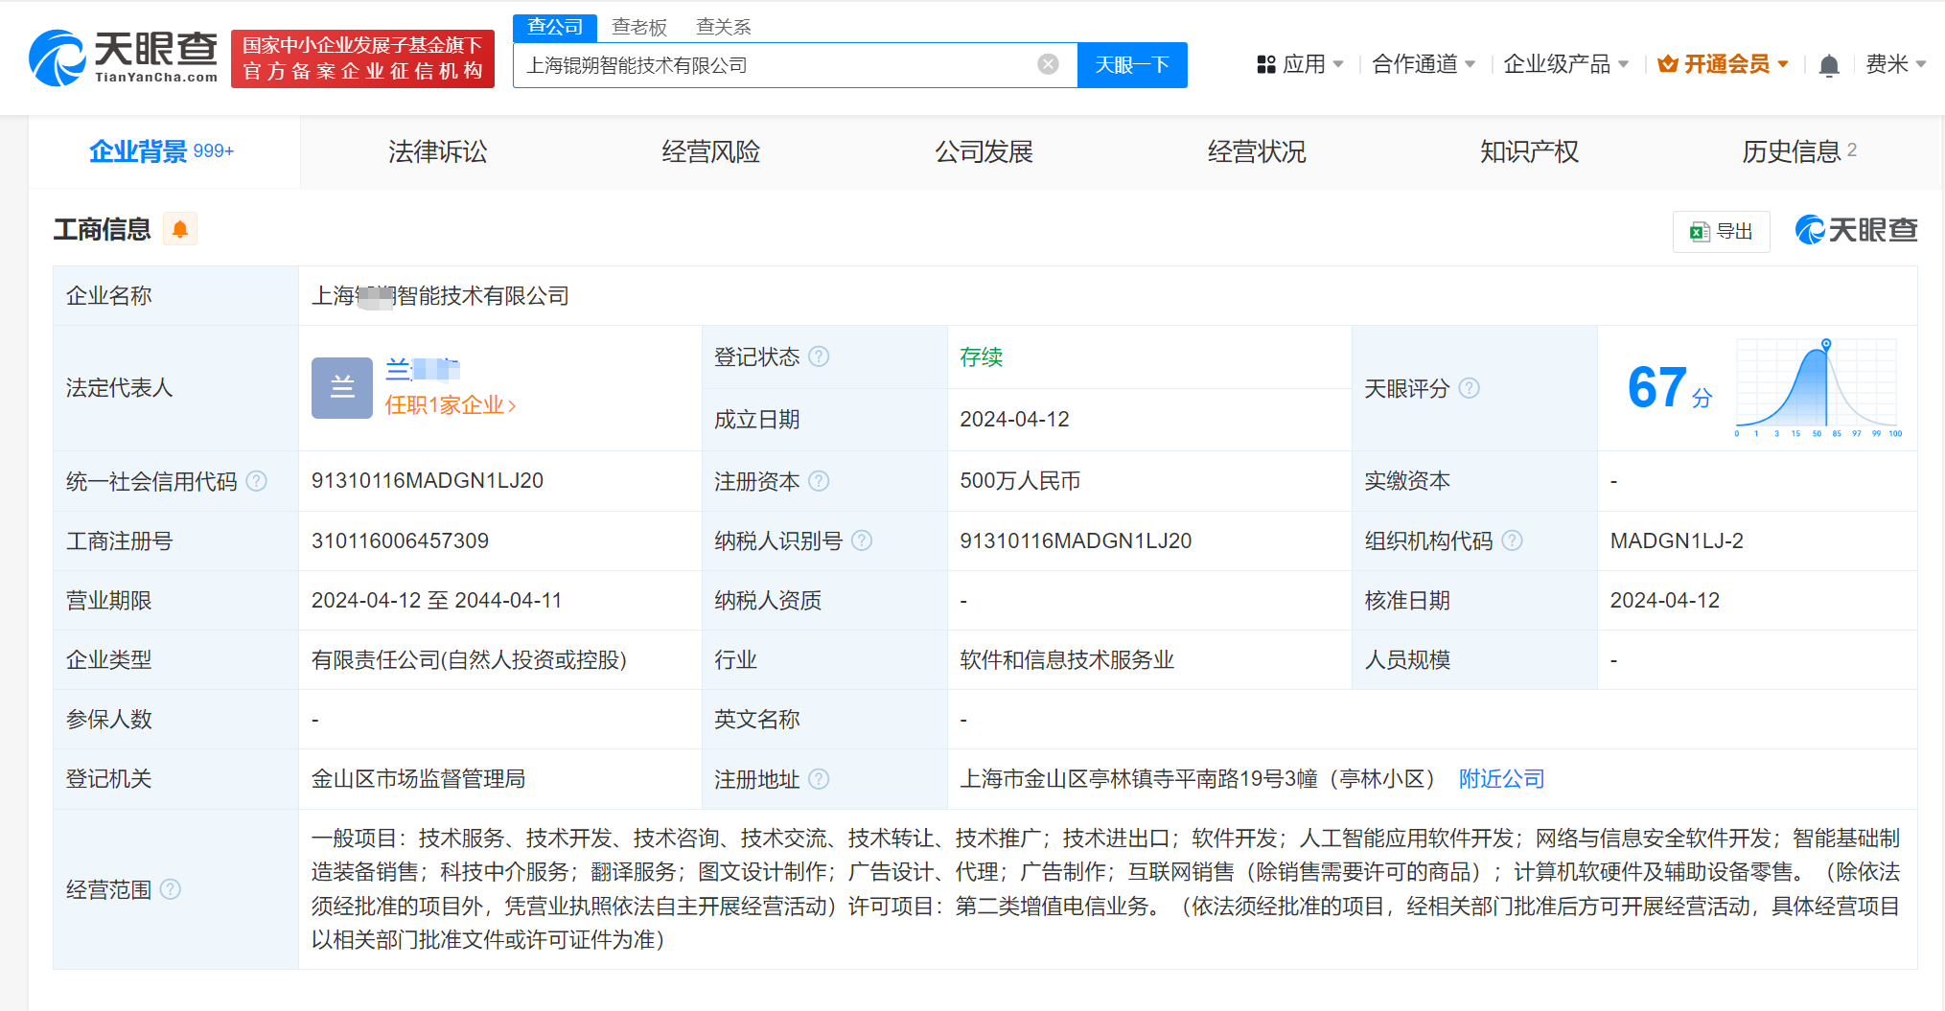Switch to the 查老板 tab
The height and width of the screenshot is (1011, 1945).
tap(637, 27)
